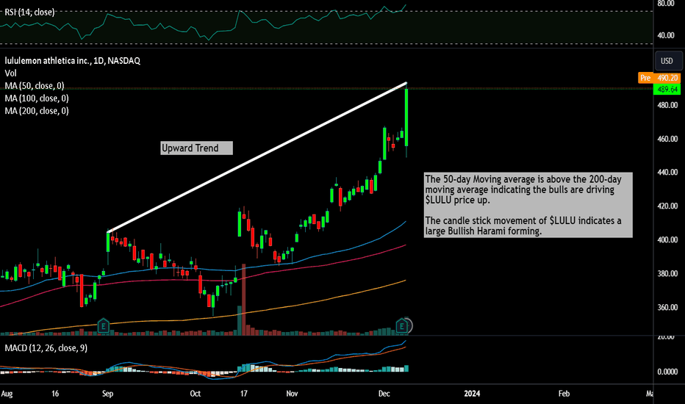Click the Oct label on time axis

(196, 394)
